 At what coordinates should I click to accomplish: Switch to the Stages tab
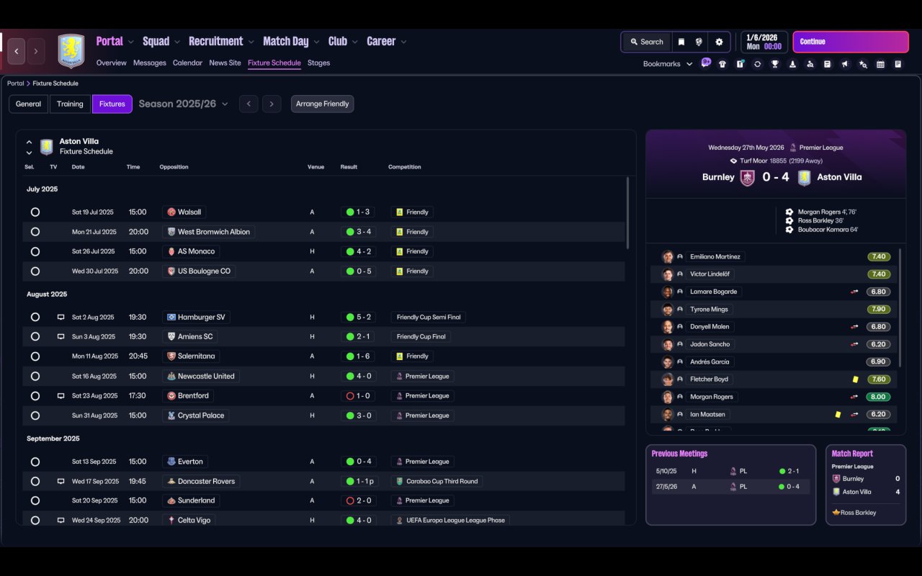(x=318, y=63)
